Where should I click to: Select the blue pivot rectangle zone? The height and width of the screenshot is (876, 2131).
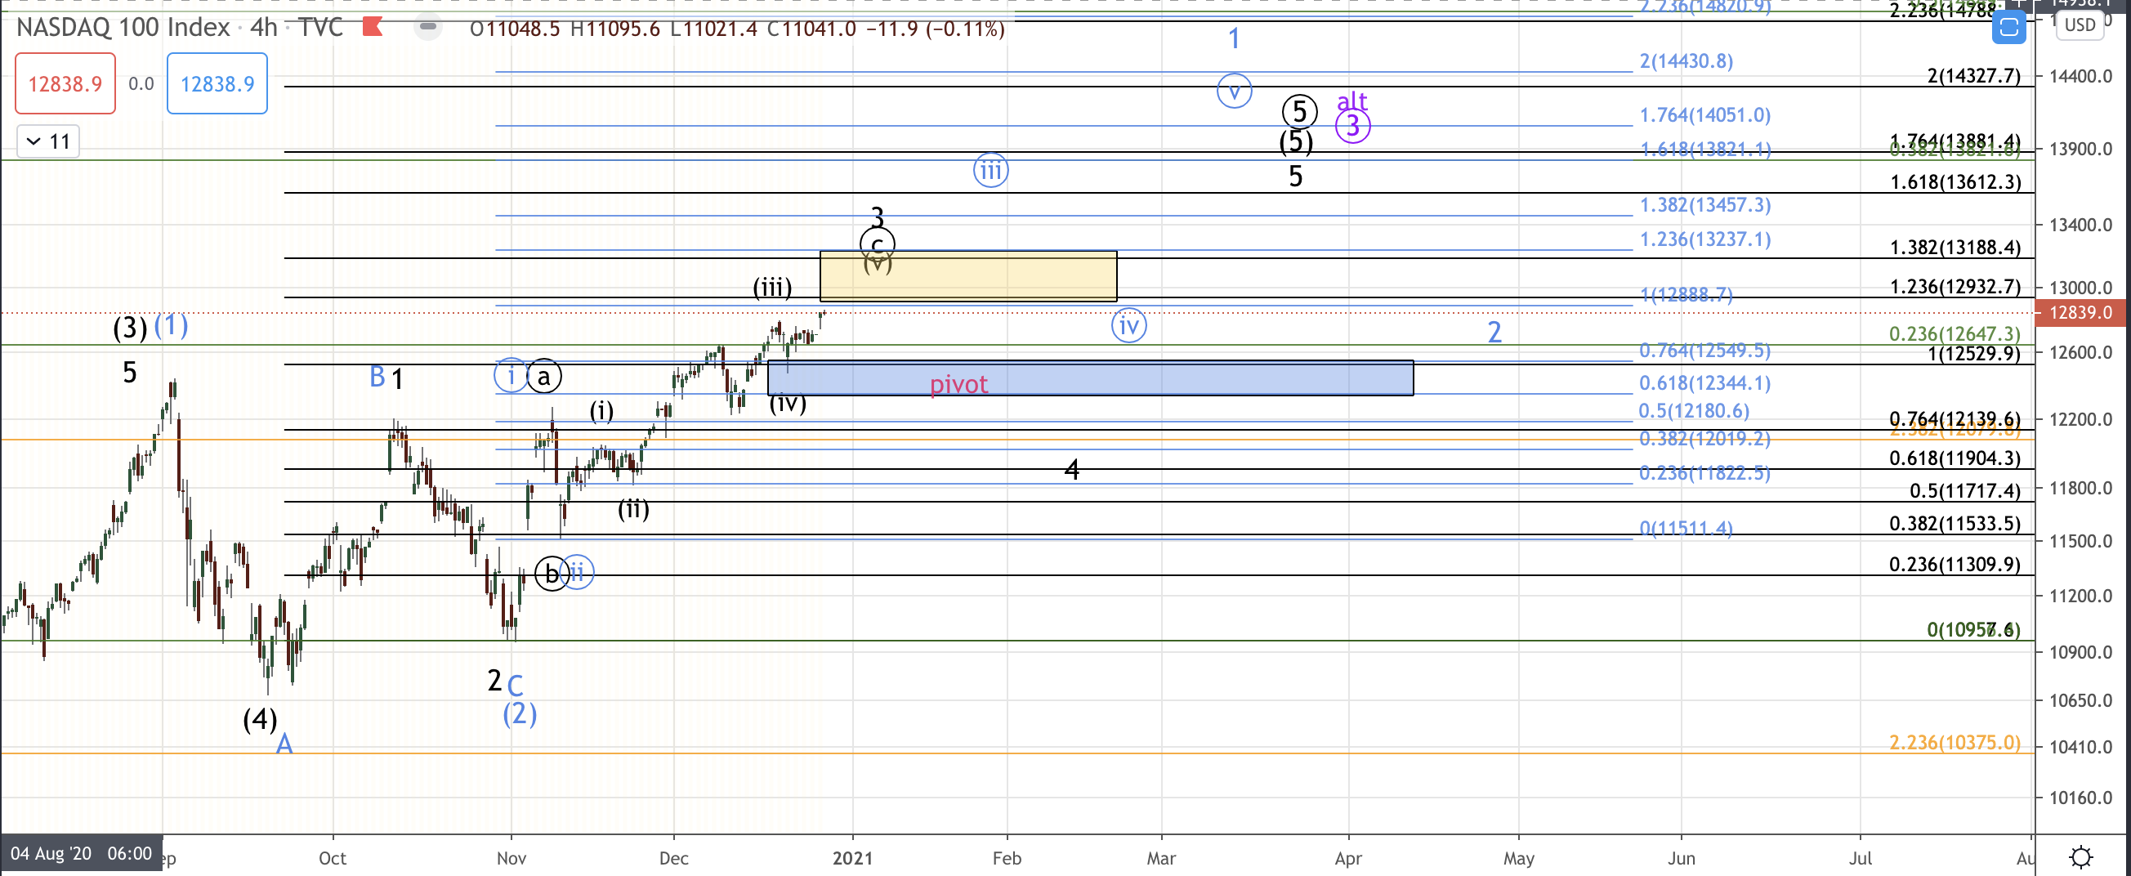1090,378
